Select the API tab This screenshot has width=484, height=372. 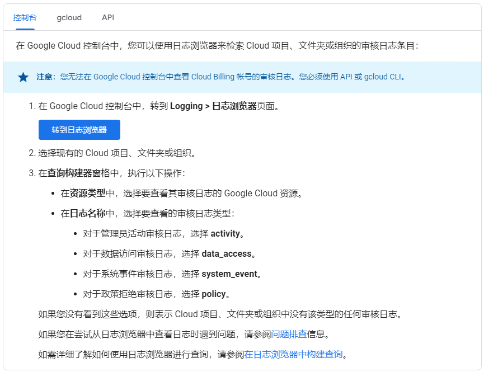click(x=108, y=17)
